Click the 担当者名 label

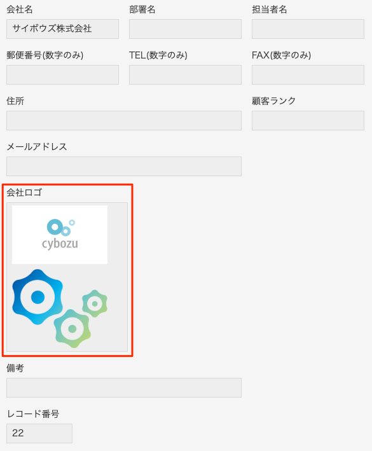pyautogui.click(x=270, y=10)
